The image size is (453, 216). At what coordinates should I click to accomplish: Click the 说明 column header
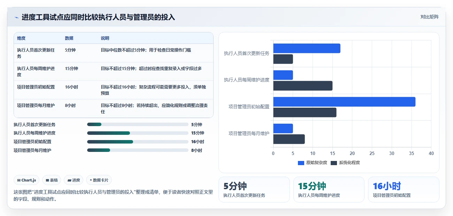pos(105,38)
